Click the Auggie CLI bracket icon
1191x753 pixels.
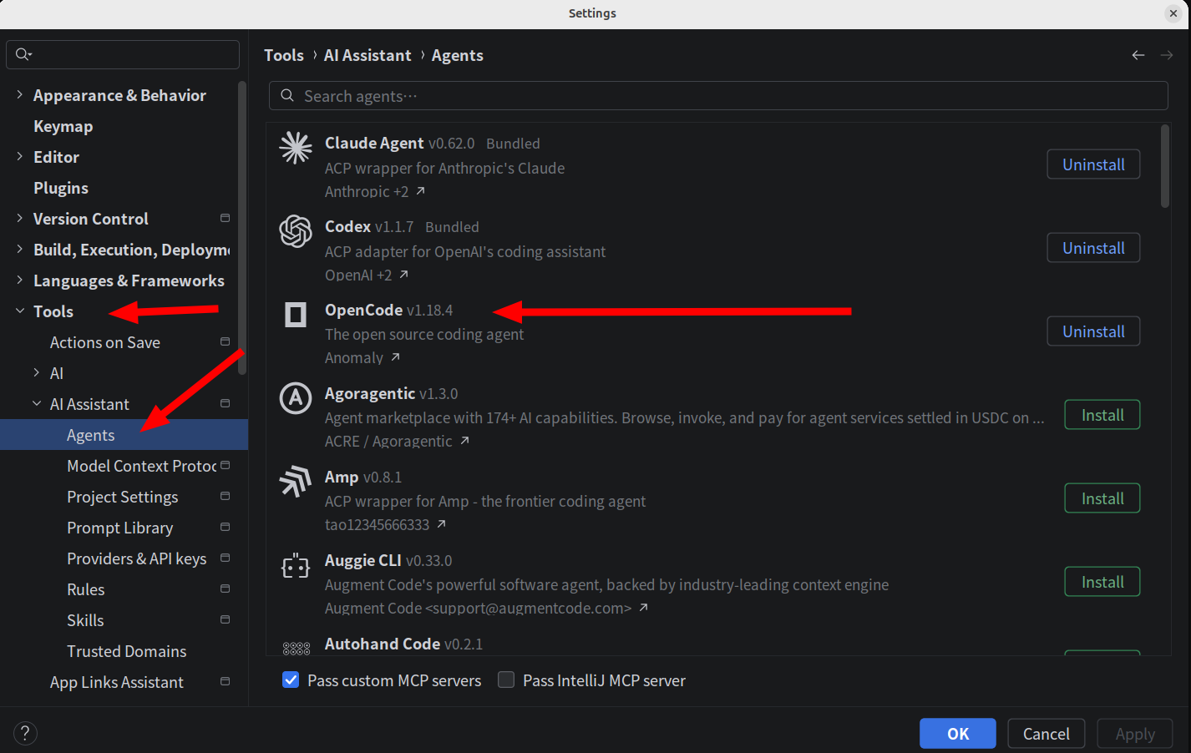coord(296,567)
